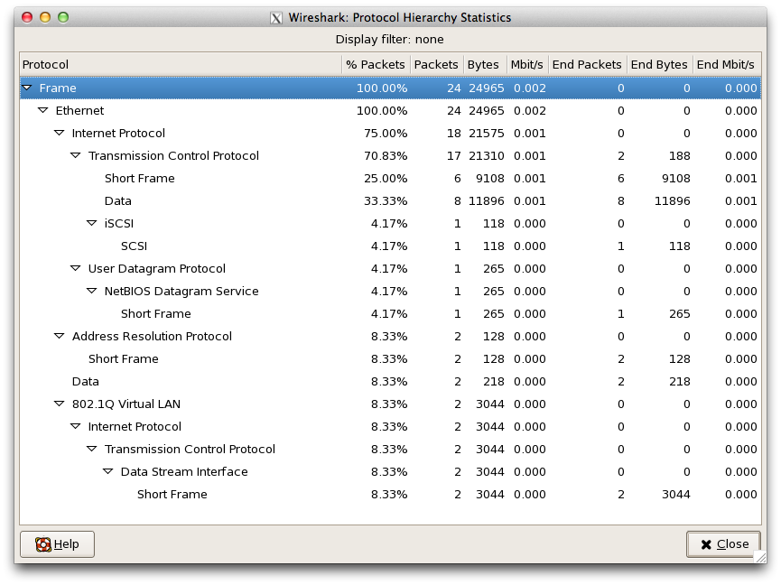The height and width of the screenshot is (585, 781).
Task: Collapse Transmission Control Protocol 8.33% row
Action: coord(92,449)
